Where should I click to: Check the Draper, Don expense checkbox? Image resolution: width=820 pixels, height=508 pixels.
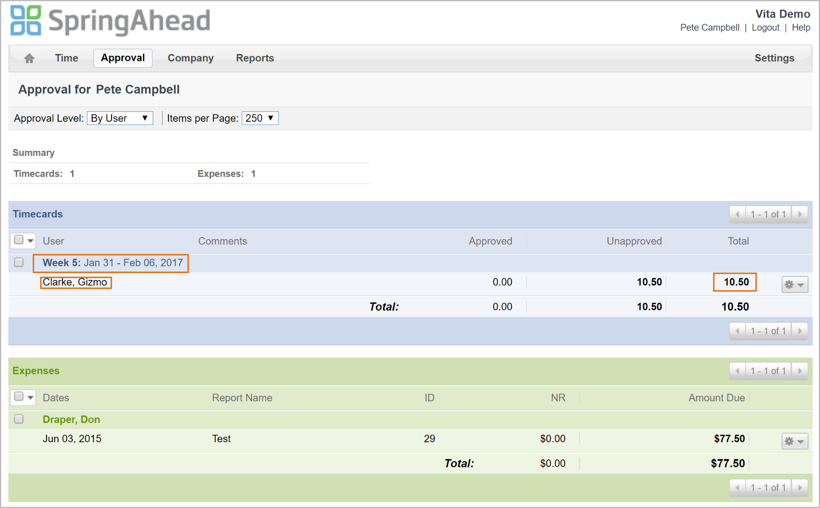(x=19, y=419)
